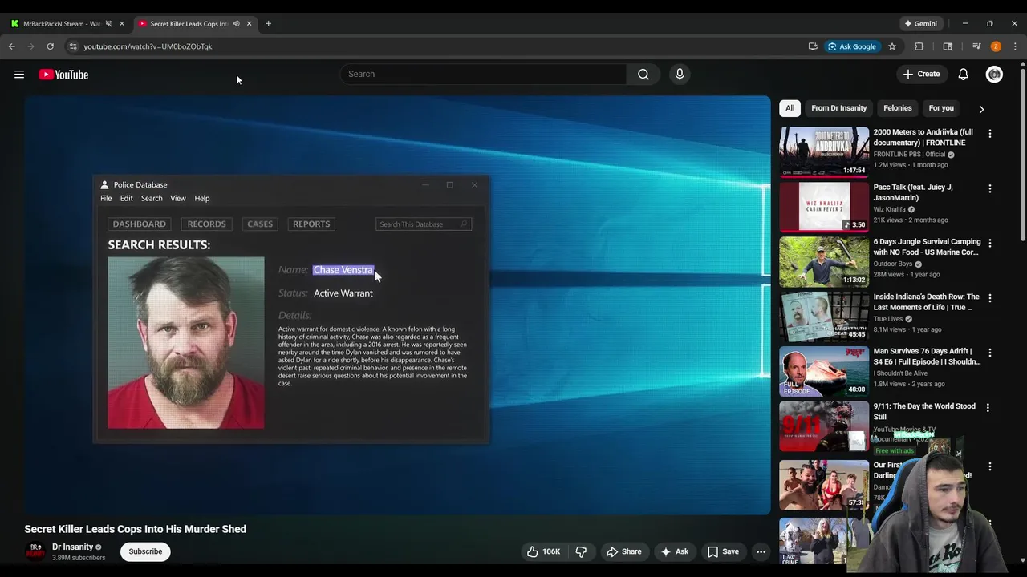Open more actions below the video
Viewport: 1027px width, 577px height.
[761, 551]
